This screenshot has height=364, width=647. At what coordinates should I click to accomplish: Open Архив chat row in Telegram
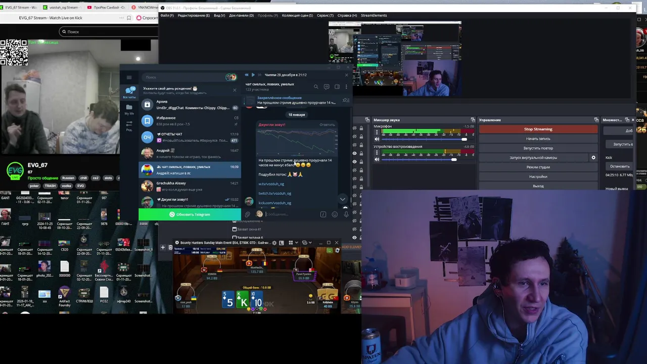click(x=190, y=105)
